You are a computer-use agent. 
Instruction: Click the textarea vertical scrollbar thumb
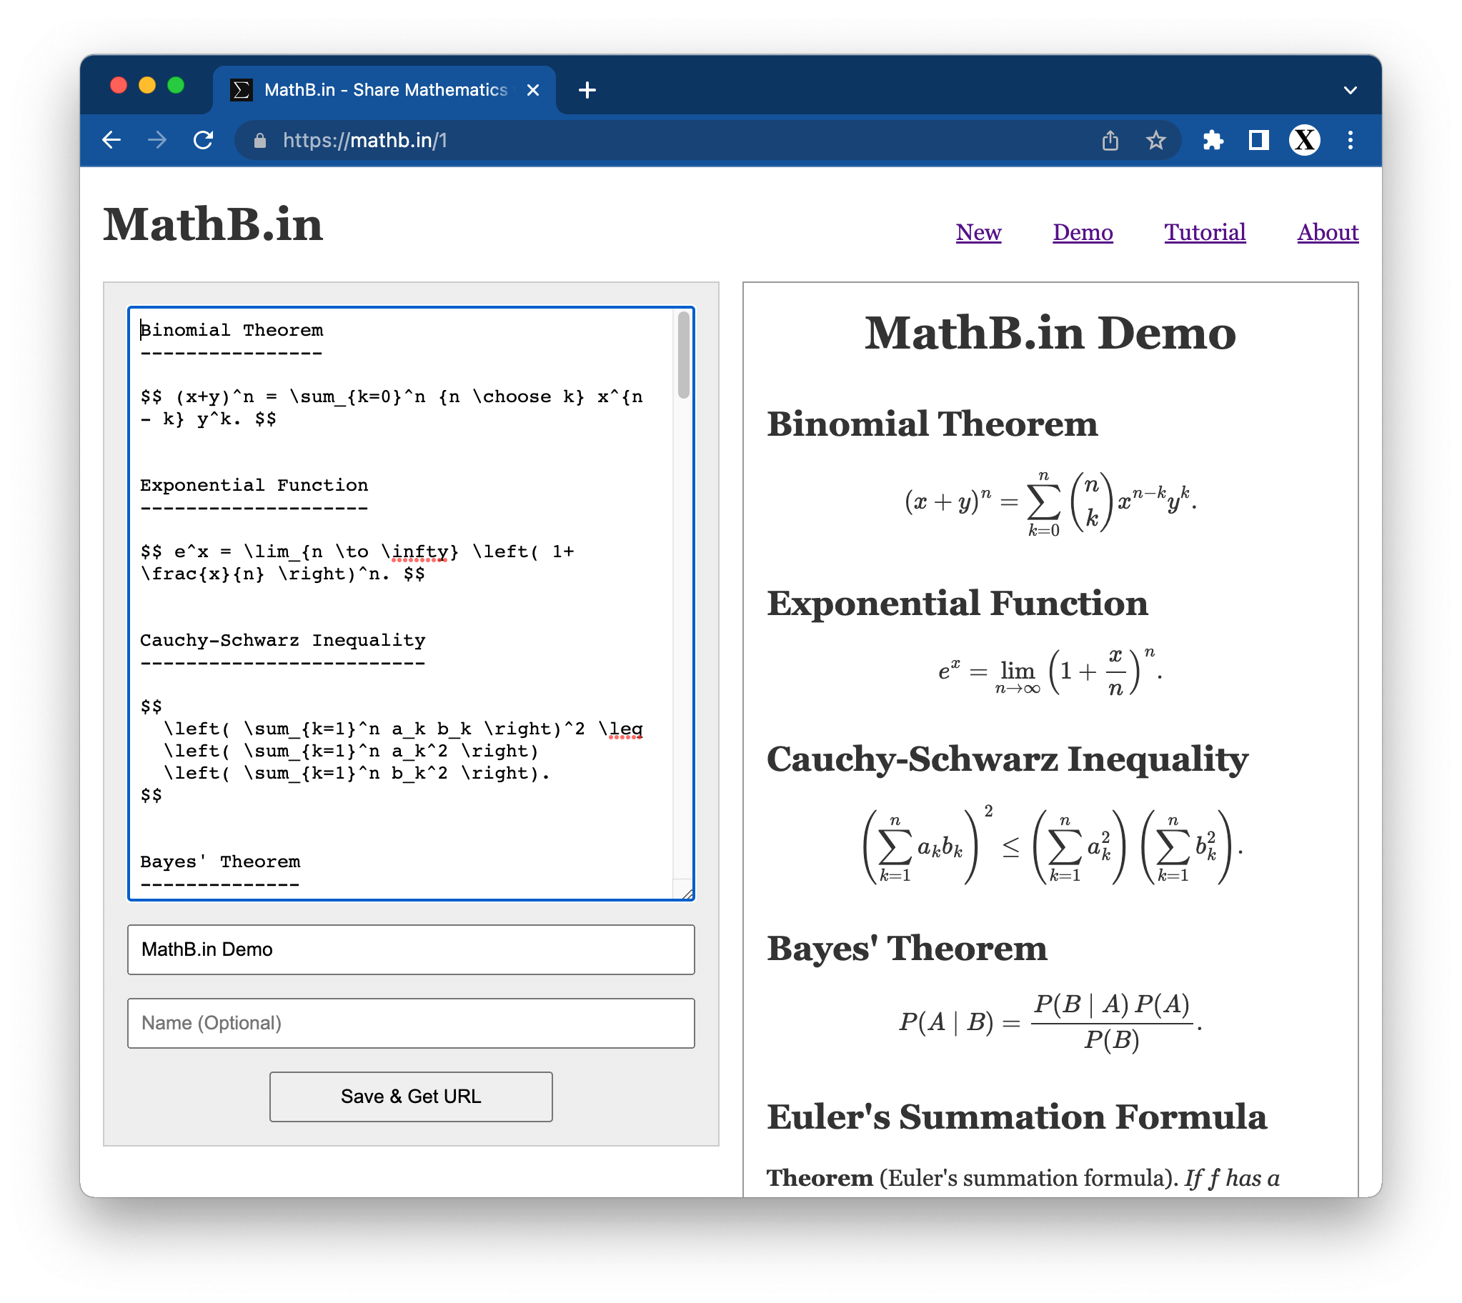click(683, 355)
